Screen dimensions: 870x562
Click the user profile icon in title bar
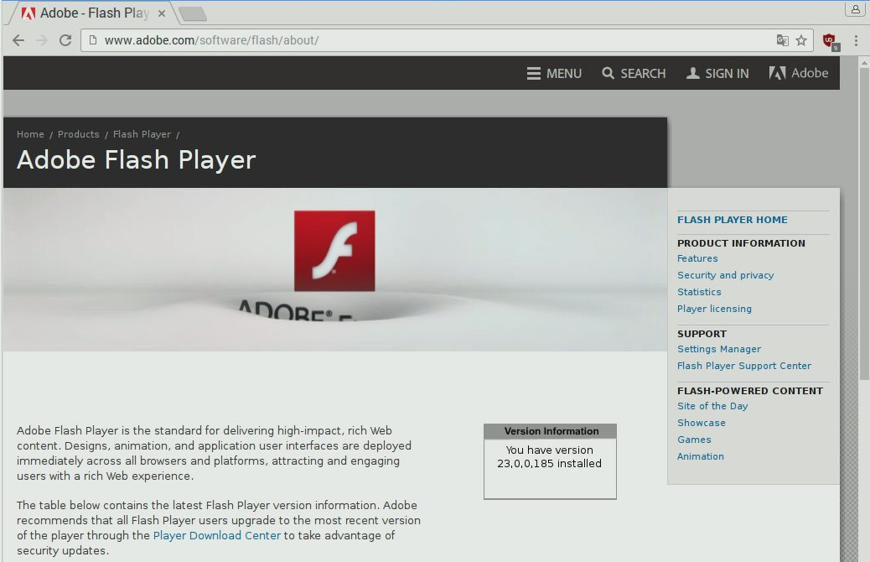(855, 9)
